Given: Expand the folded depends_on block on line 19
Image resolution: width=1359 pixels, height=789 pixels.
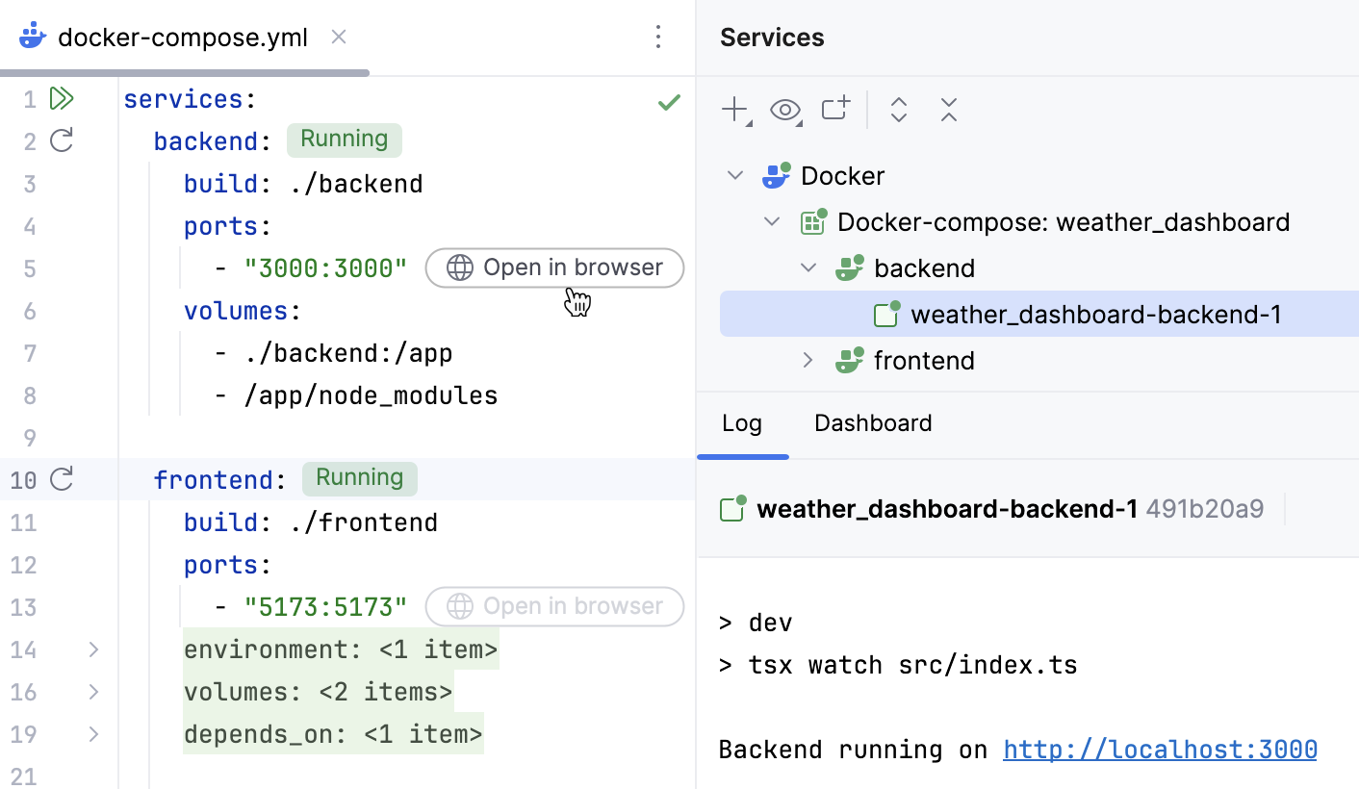Looking at the screenshot, I should (93, 734).
